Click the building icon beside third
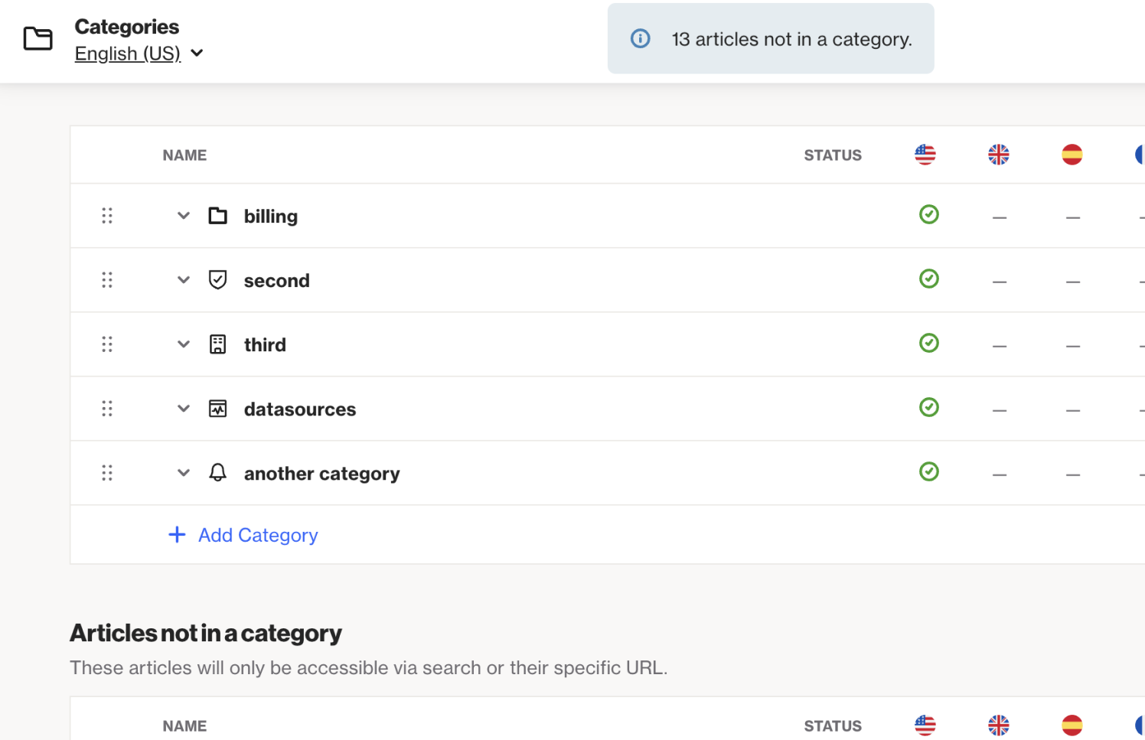1145x740 pixels. click(218, 344)
